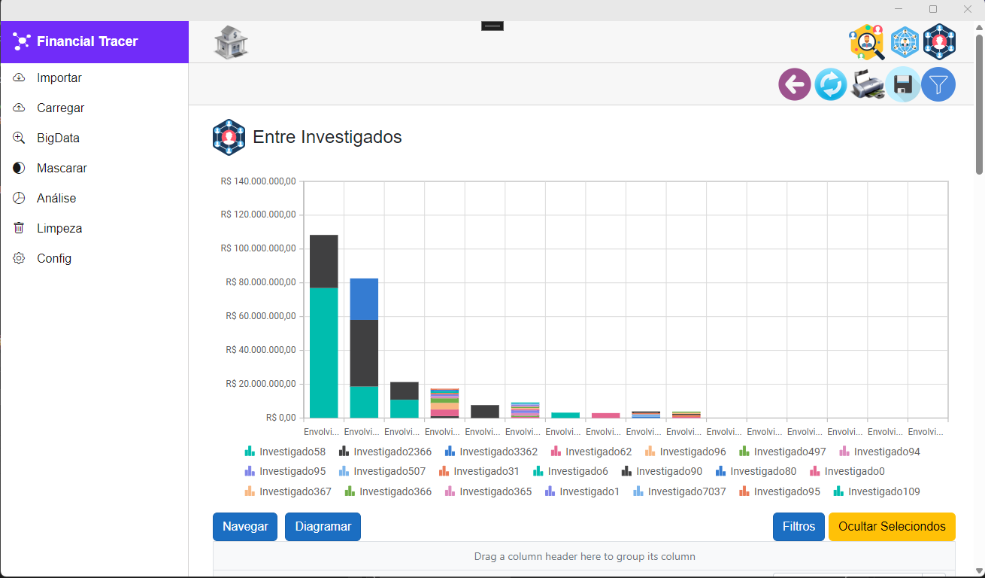The image size is (985, 578).
Task: Save using the floppy disk icon
Action: (903, 84)
